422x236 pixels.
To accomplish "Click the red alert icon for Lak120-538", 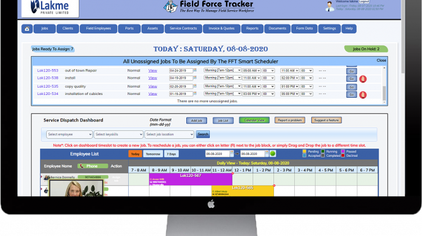I will [363, 79].
